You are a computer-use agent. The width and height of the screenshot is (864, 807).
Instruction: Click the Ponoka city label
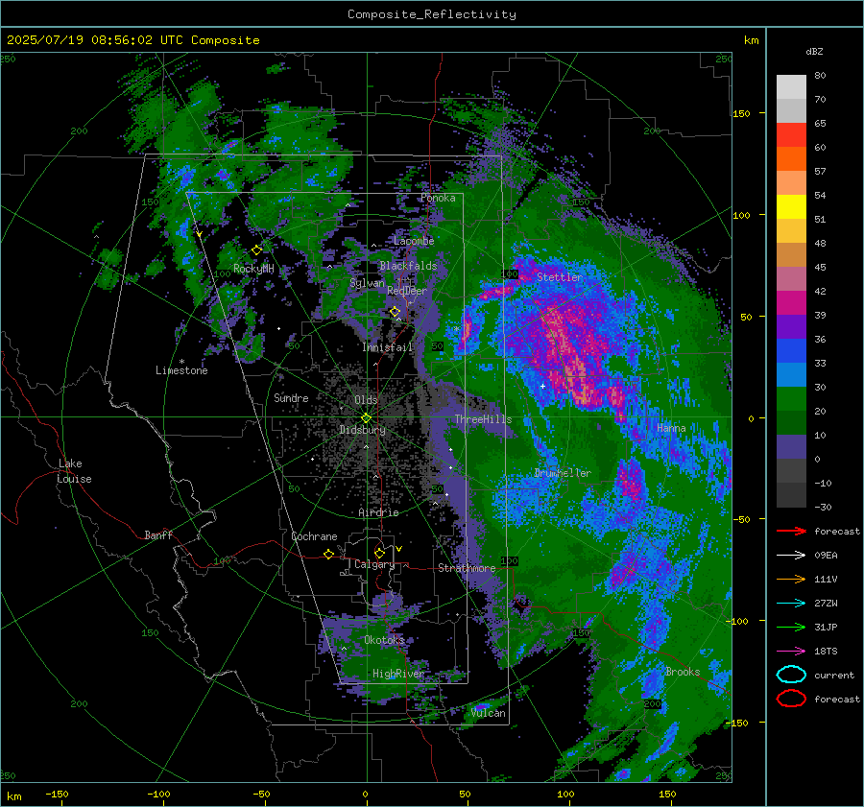tap(438, 198)
